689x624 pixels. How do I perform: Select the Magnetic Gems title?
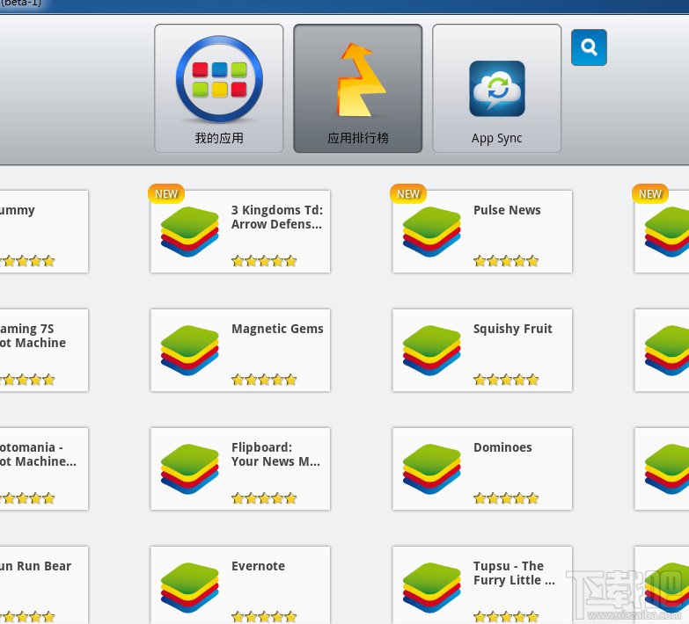click(x=277, y=329)
